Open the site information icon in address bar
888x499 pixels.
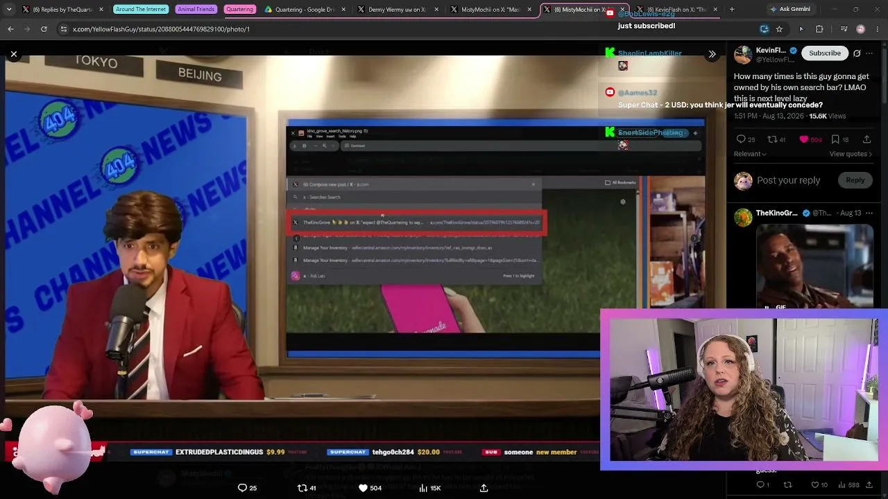pyautogui.click(x=63, y=29)
